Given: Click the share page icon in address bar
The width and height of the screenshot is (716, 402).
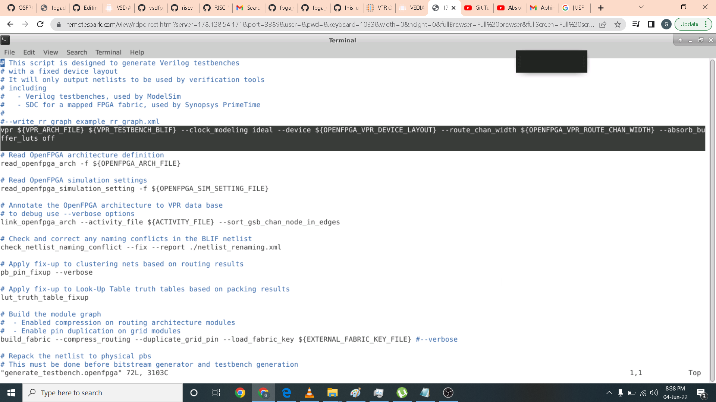Looking at the screenshot, I should 603,24.
